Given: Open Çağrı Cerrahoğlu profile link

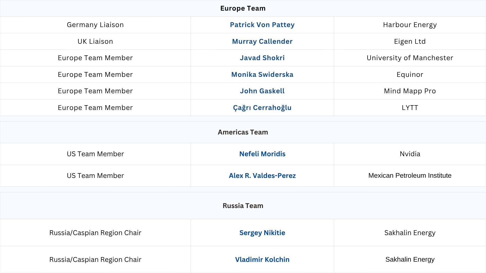Looking at the screenshot, I should 262,108.
